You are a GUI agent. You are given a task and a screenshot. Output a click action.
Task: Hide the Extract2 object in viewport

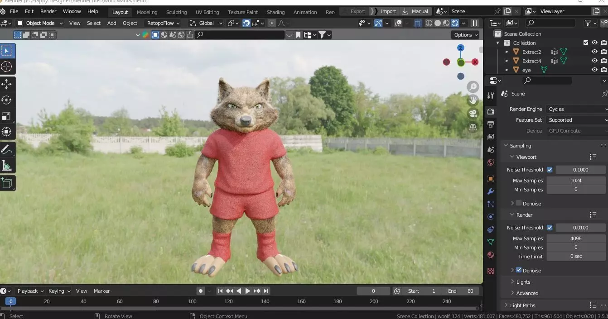595,52
